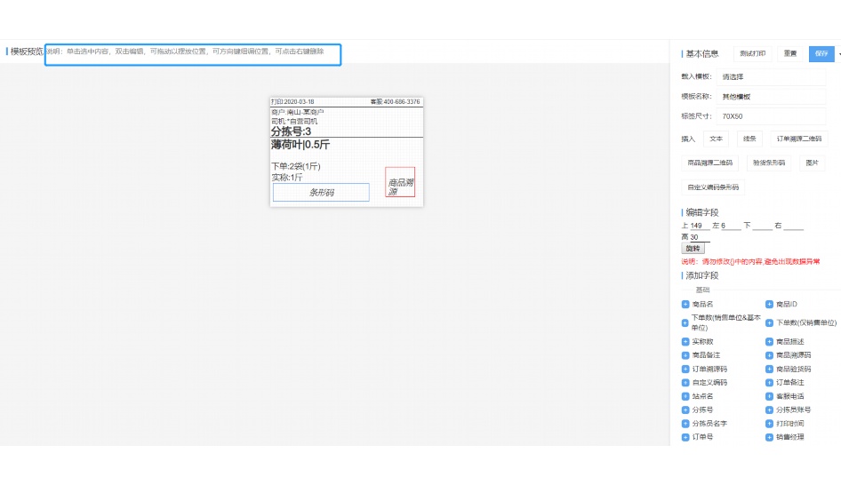The width and height of the screenshot is (841, 485).
Task: Click plus icon next to 实称数
Action: click(685, 342)
